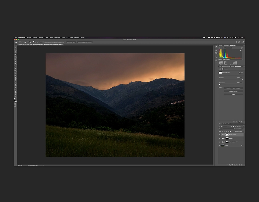
Task: Select the Zoom magnifier tool
Action: (x=15, y=94)
